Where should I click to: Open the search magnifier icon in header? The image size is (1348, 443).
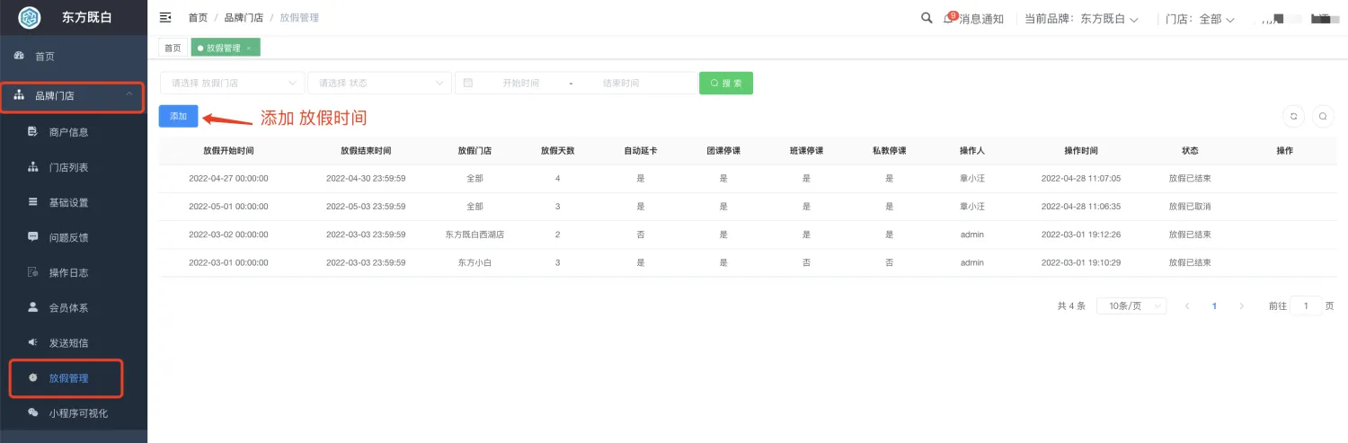(927, 18)
